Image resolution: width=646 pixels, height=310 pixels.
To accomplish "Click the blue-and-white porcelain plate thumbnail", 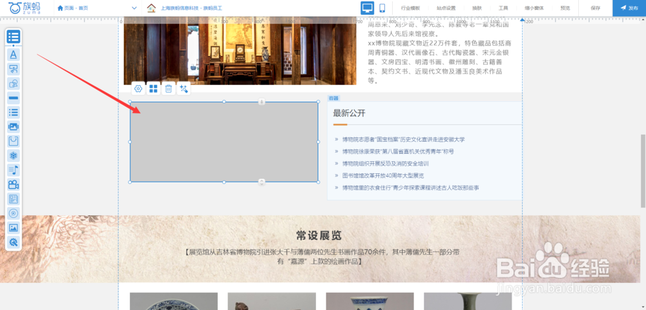I will (x=174, y=301).
